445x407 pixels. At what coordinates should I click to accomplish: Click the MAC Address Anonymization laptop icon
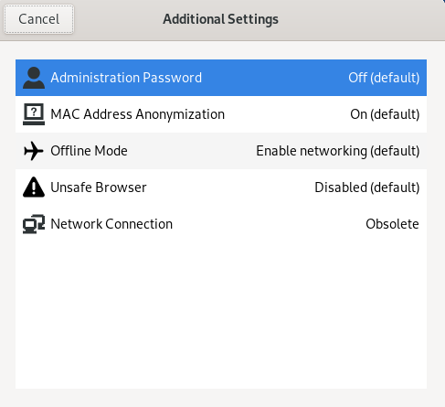(x=34, y=114)
